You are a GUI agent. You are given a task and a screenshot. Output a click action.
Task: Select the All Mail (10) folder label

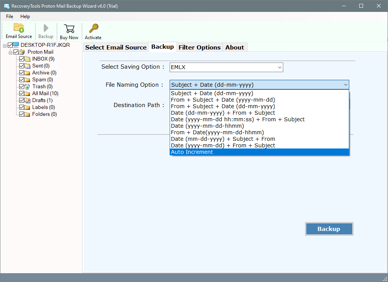[x=45, y=94]
